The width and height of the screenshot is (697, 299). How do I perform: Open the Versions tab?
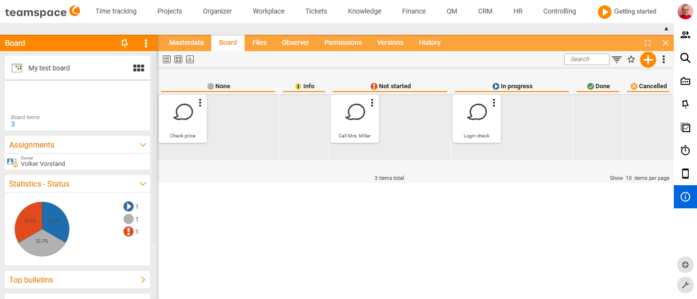pyautogui.click(x=390, y=42)
